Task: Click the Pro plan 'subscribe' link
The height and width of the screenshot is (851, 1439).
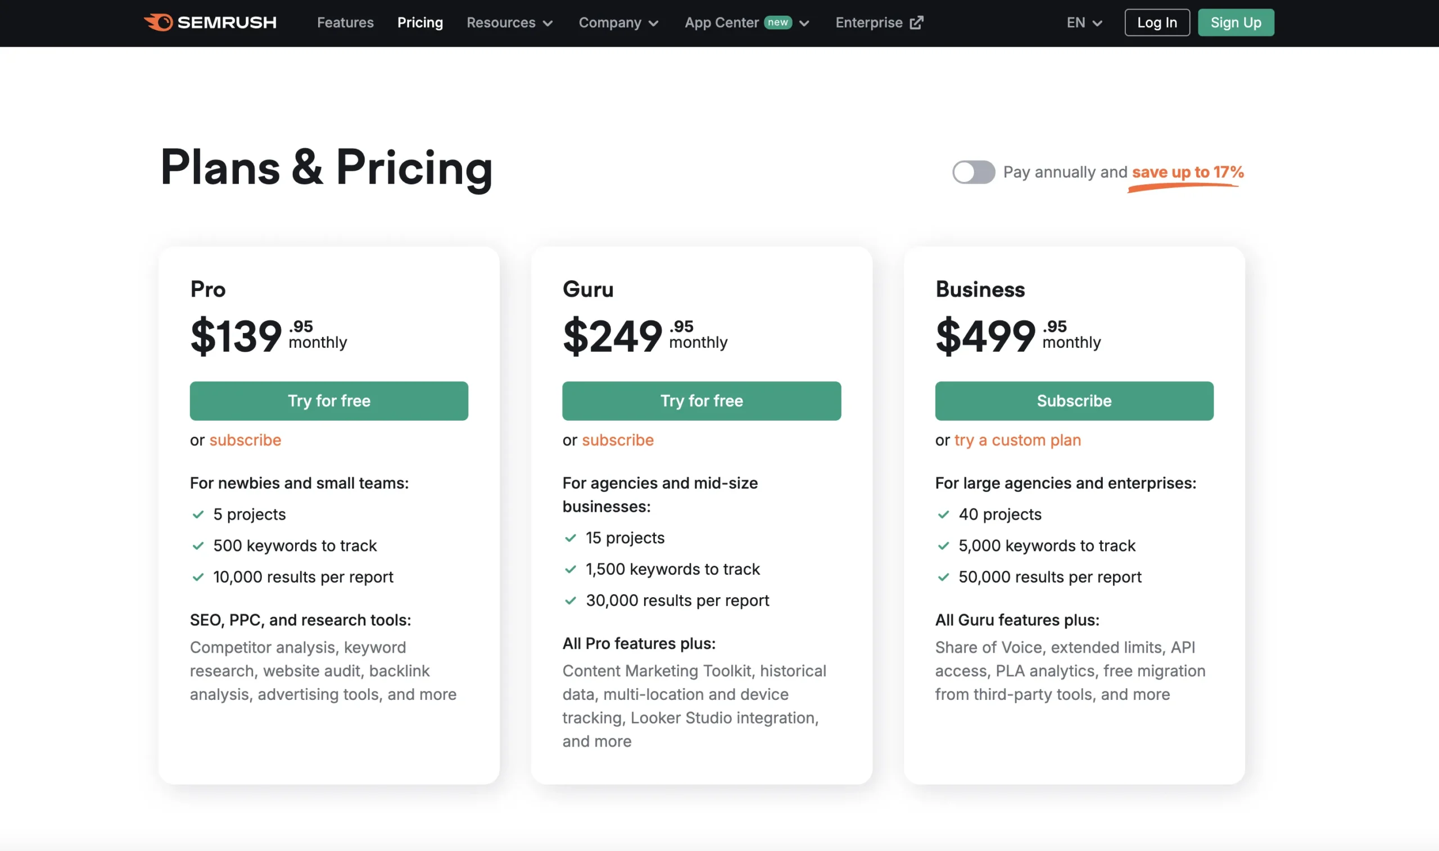Action: [244, 440]
